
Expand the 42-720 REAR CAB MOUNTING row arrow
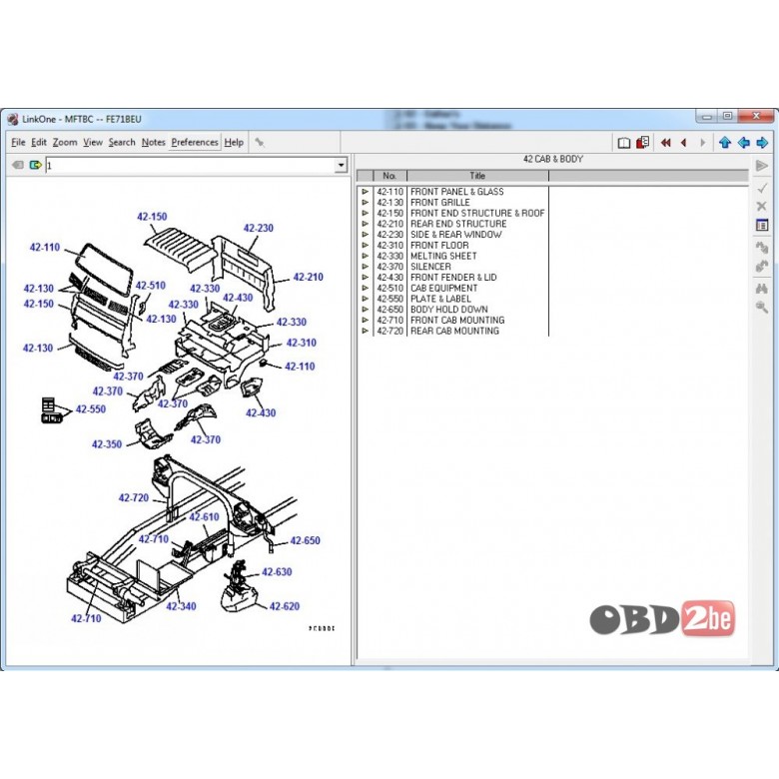click(366, 331)
